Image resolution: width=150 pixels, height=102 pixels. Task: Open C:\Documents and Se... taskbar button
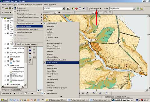pos(56,100)
